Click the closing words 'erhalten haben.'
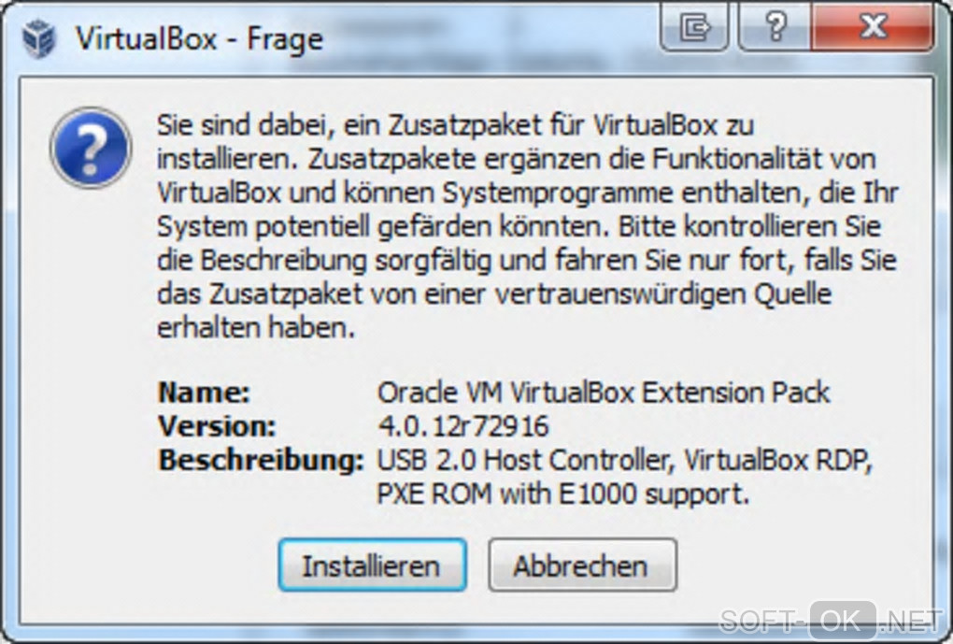953x644 pixels. pos(256,328)
